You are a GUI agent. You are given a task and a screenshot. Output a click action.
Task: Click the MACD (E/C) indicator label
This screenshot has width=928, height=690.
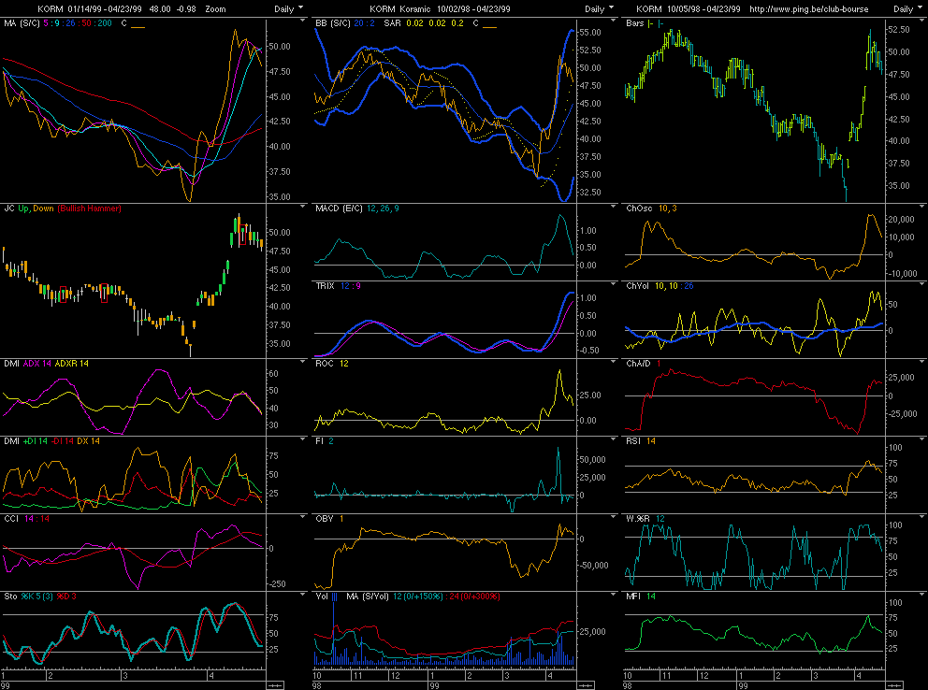(x=340, y=208)
